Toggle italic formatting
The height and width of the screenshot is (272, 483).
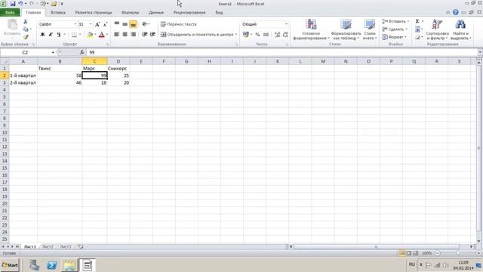pyautogui.click(x=51, y=35)
